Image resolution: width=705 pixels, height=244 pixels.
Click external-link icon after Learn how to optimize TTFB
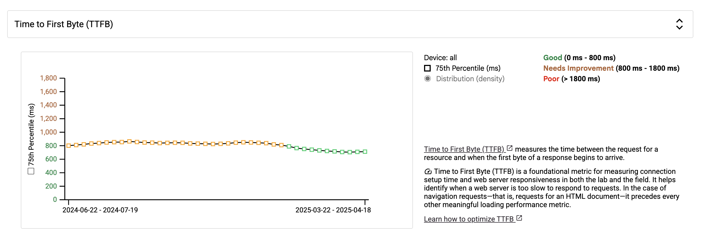pyautogui.click(x=519, y=218)
